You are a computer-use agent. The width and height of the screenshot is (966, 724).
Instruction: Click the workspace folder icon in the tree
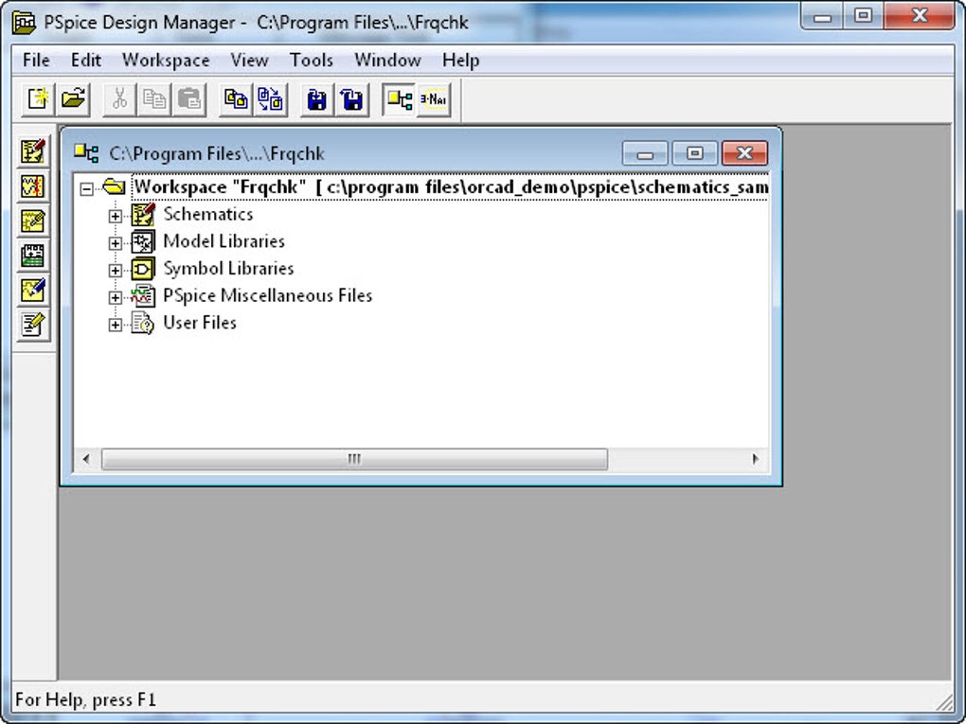(114, 185)
